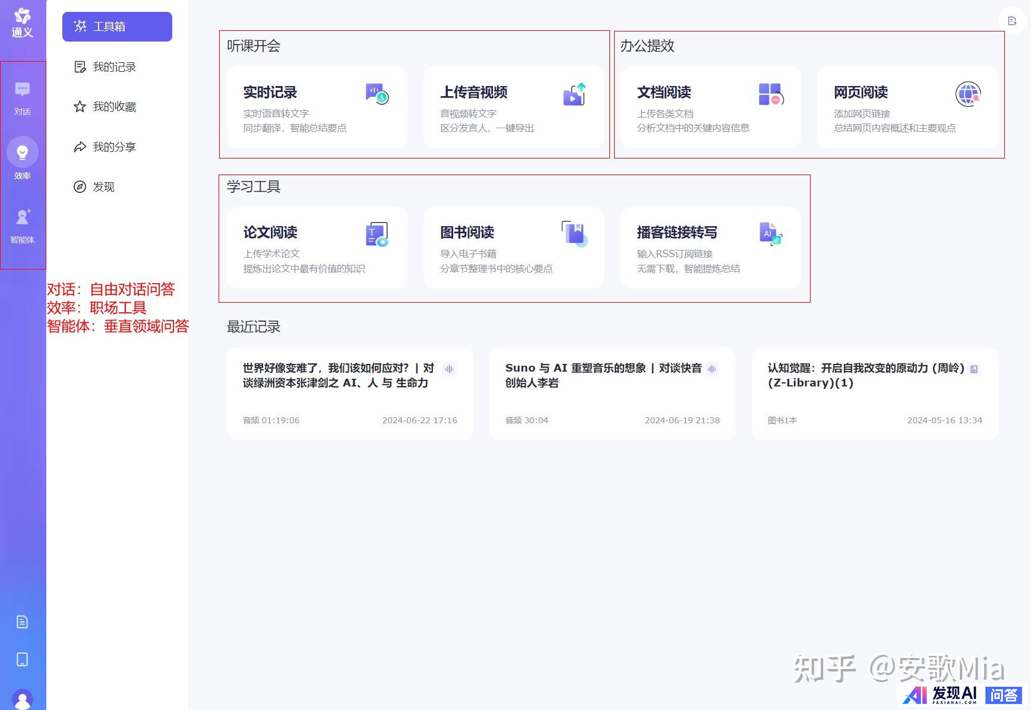This screenshot has width=1031, height=710.
Task: Select the 效率 lightbulb sidebar icon
Action: [23, 153]
